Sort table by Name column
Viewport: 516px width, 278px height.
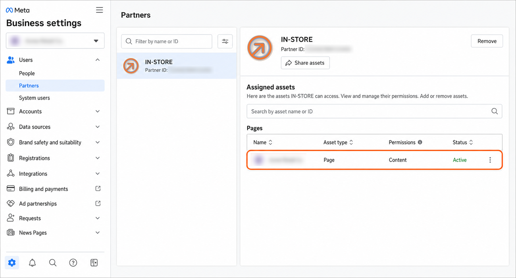pyautogui.click(x=263, y=142)
